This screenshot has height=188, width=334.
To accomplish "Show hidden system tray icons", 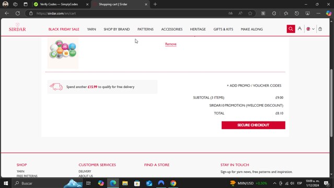I will tap(274, 183).
